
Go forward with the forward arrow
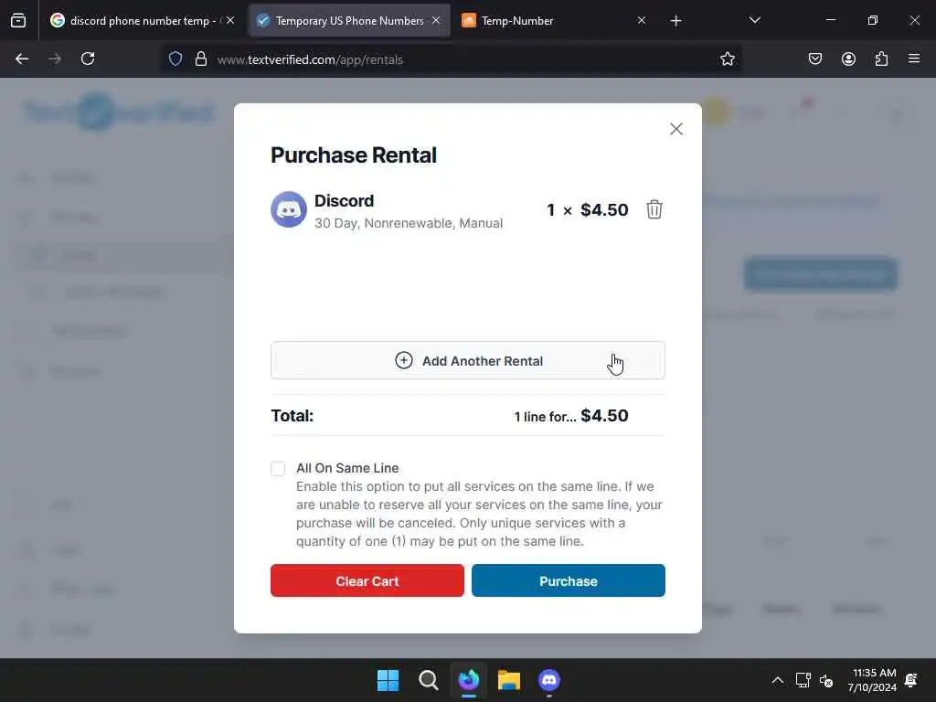click(55, 58)
